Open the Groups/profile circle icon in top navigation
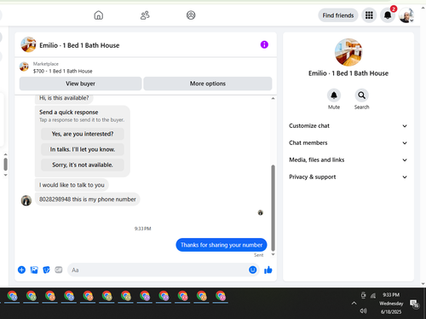The width and height of the screenshot is (426, 319). pos(191,15)
